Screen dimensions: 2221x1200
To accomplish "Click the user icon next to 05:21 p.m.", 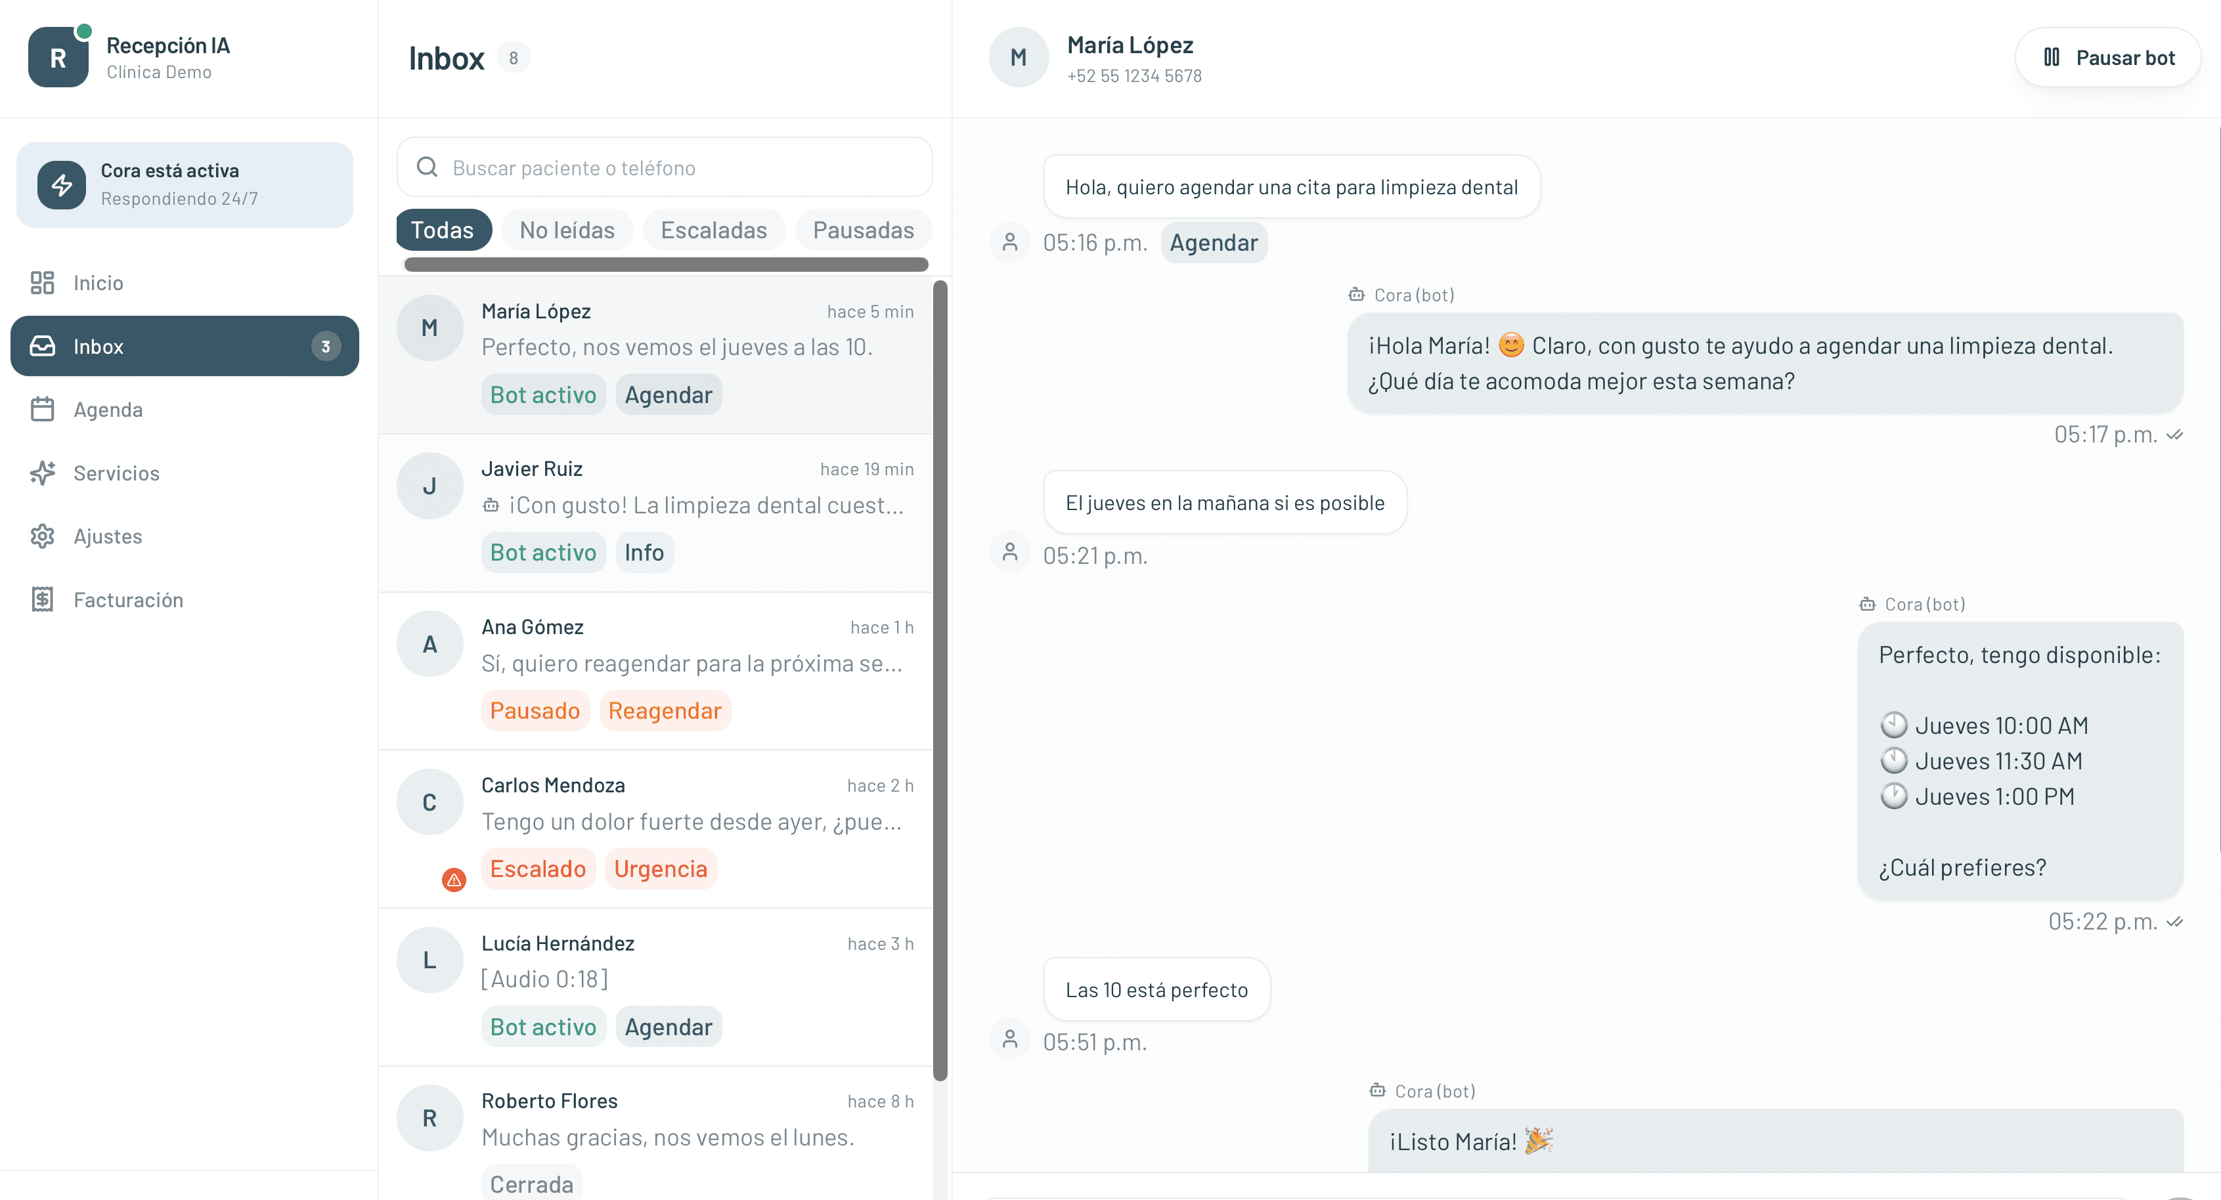I will (x=1009, y=551).
